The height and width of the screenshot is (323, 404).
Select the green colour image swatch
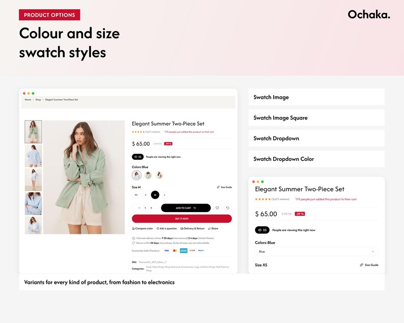[148, 175]
